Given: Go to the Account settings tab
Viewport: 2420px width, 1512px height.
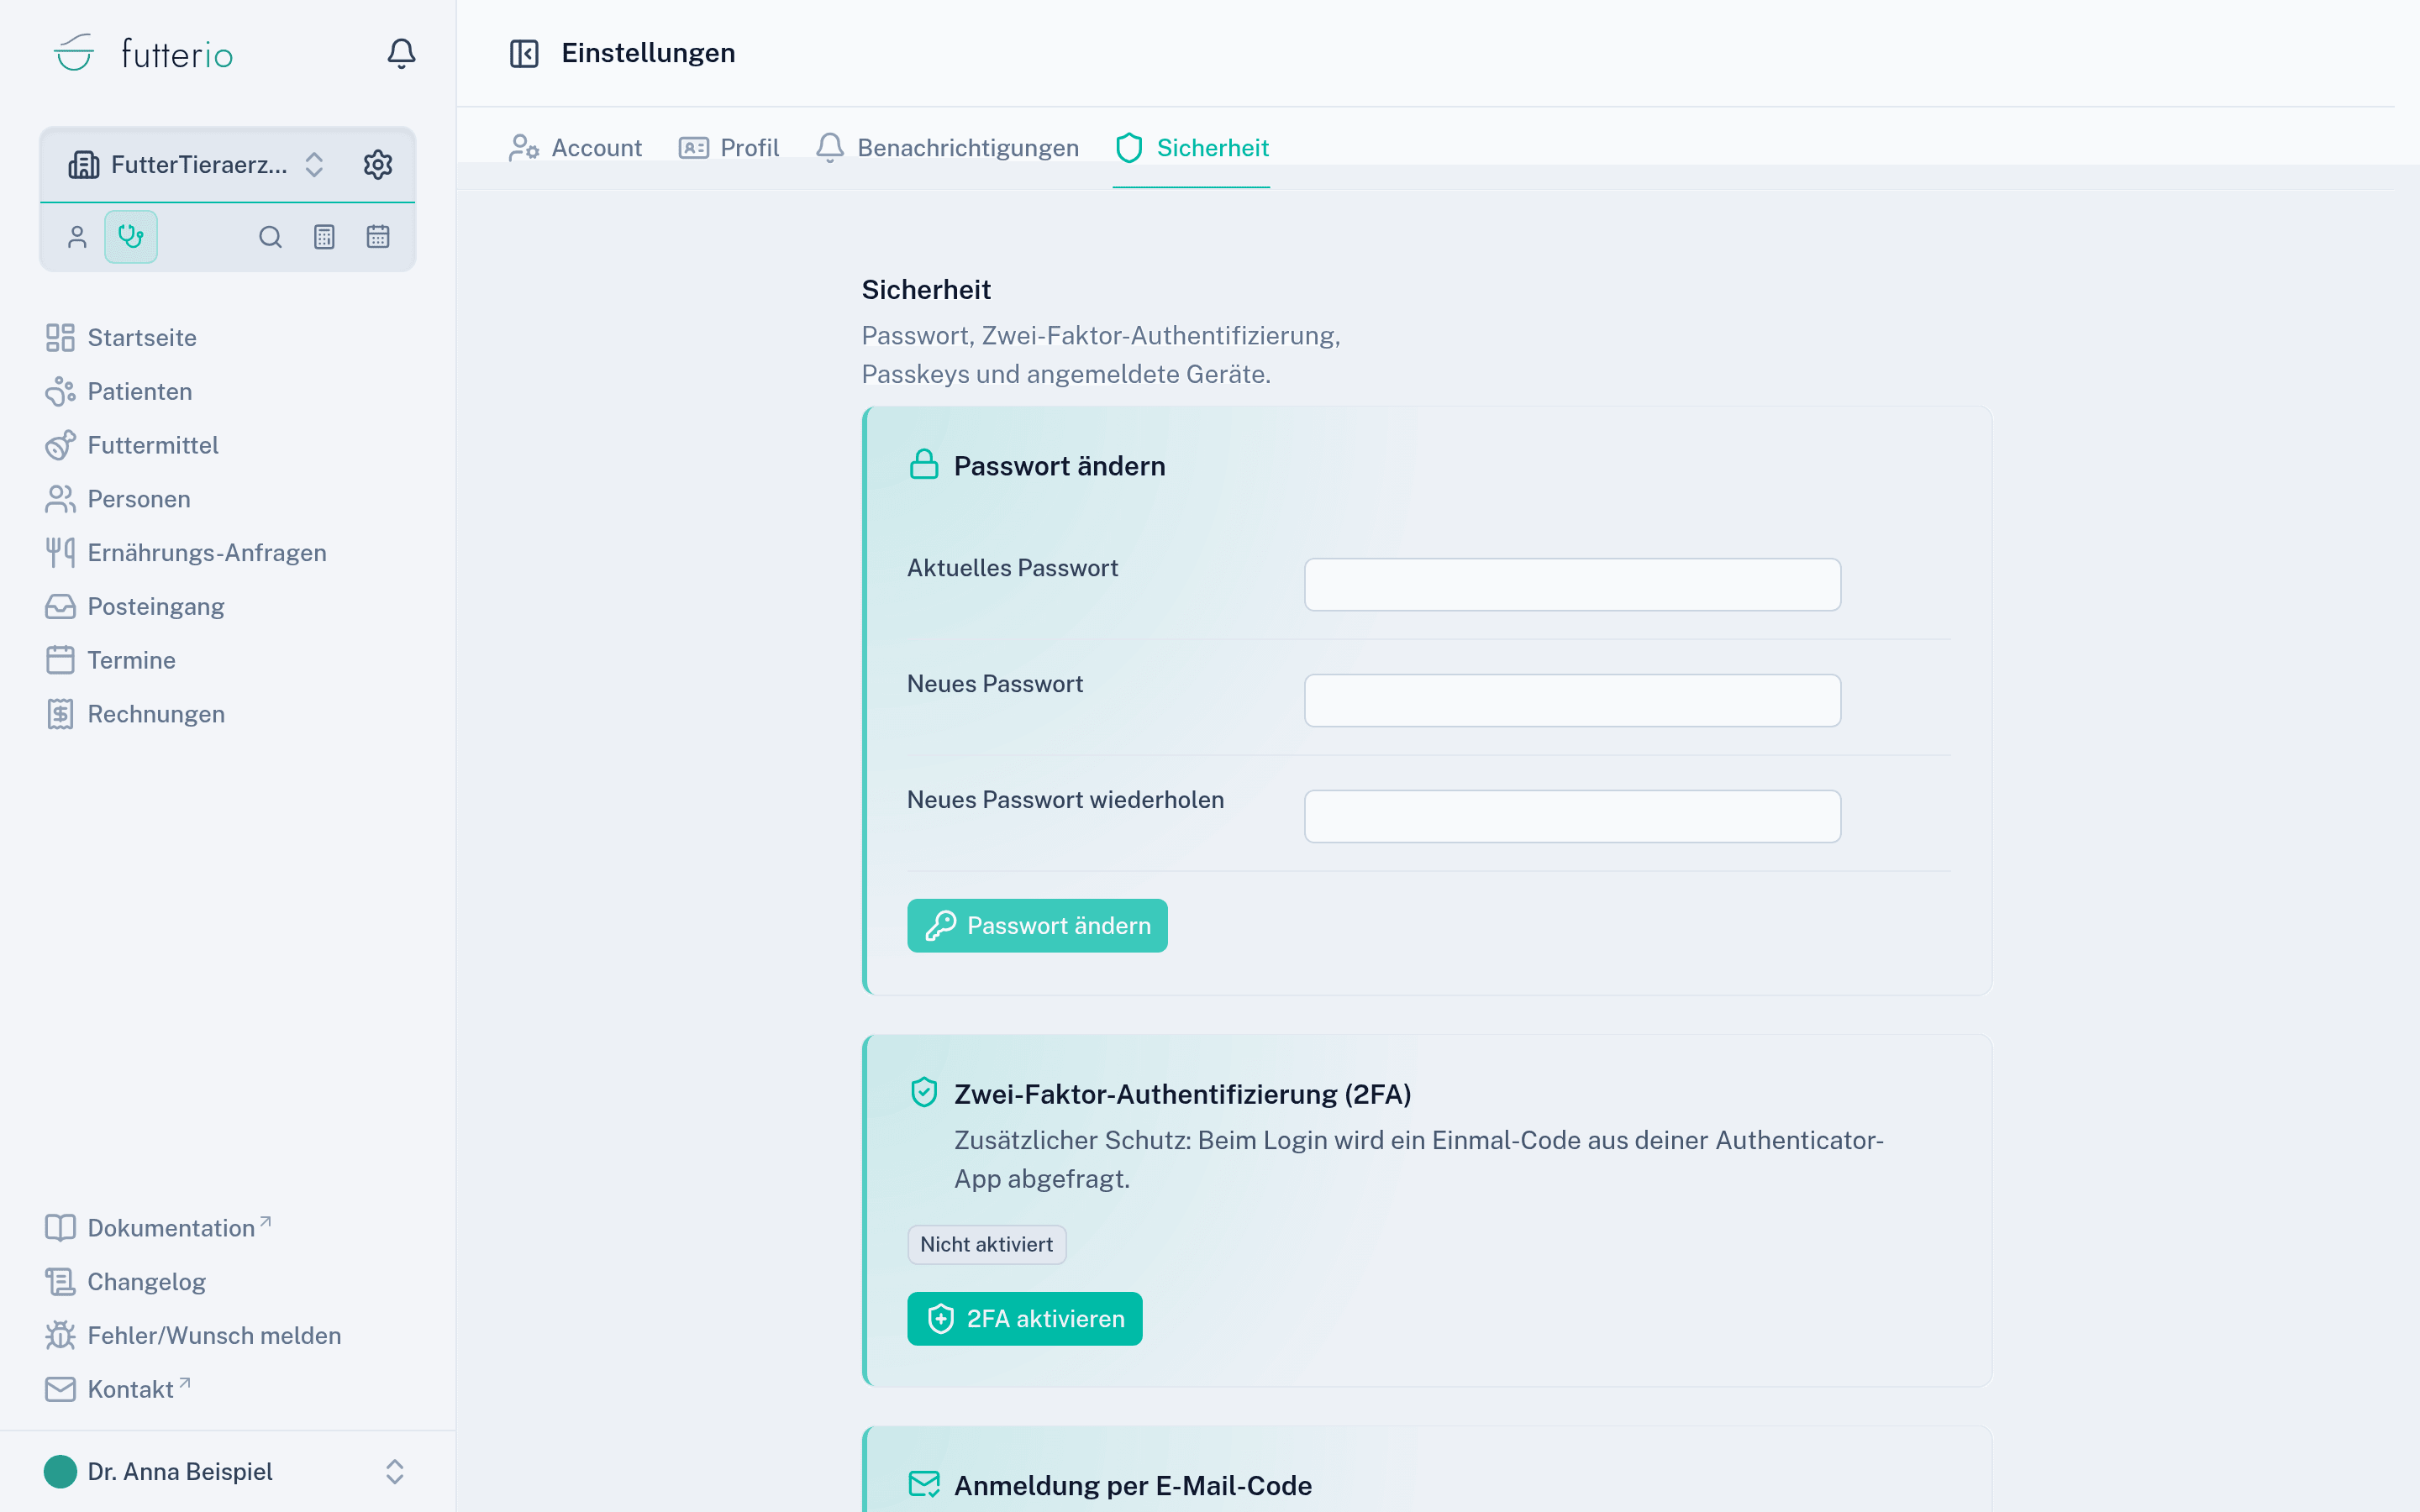Looking at the screenshot, I should tap(576, 148).
